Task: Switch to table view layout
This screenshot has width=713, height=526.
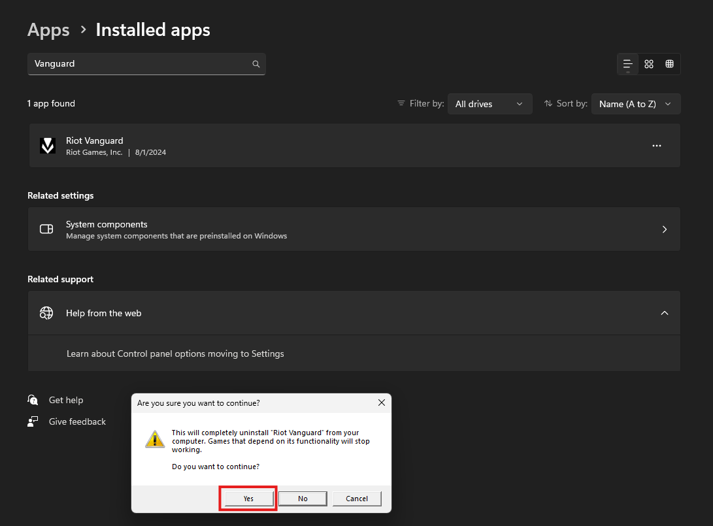Action: 669,64
